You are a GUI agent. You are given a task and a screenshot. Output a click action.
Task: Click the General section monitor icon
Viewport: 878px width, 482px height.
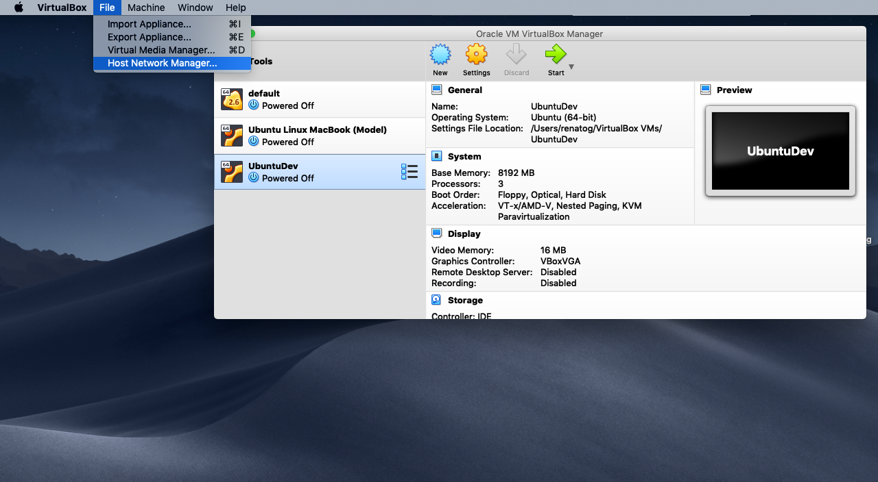(x=436, y=90)
